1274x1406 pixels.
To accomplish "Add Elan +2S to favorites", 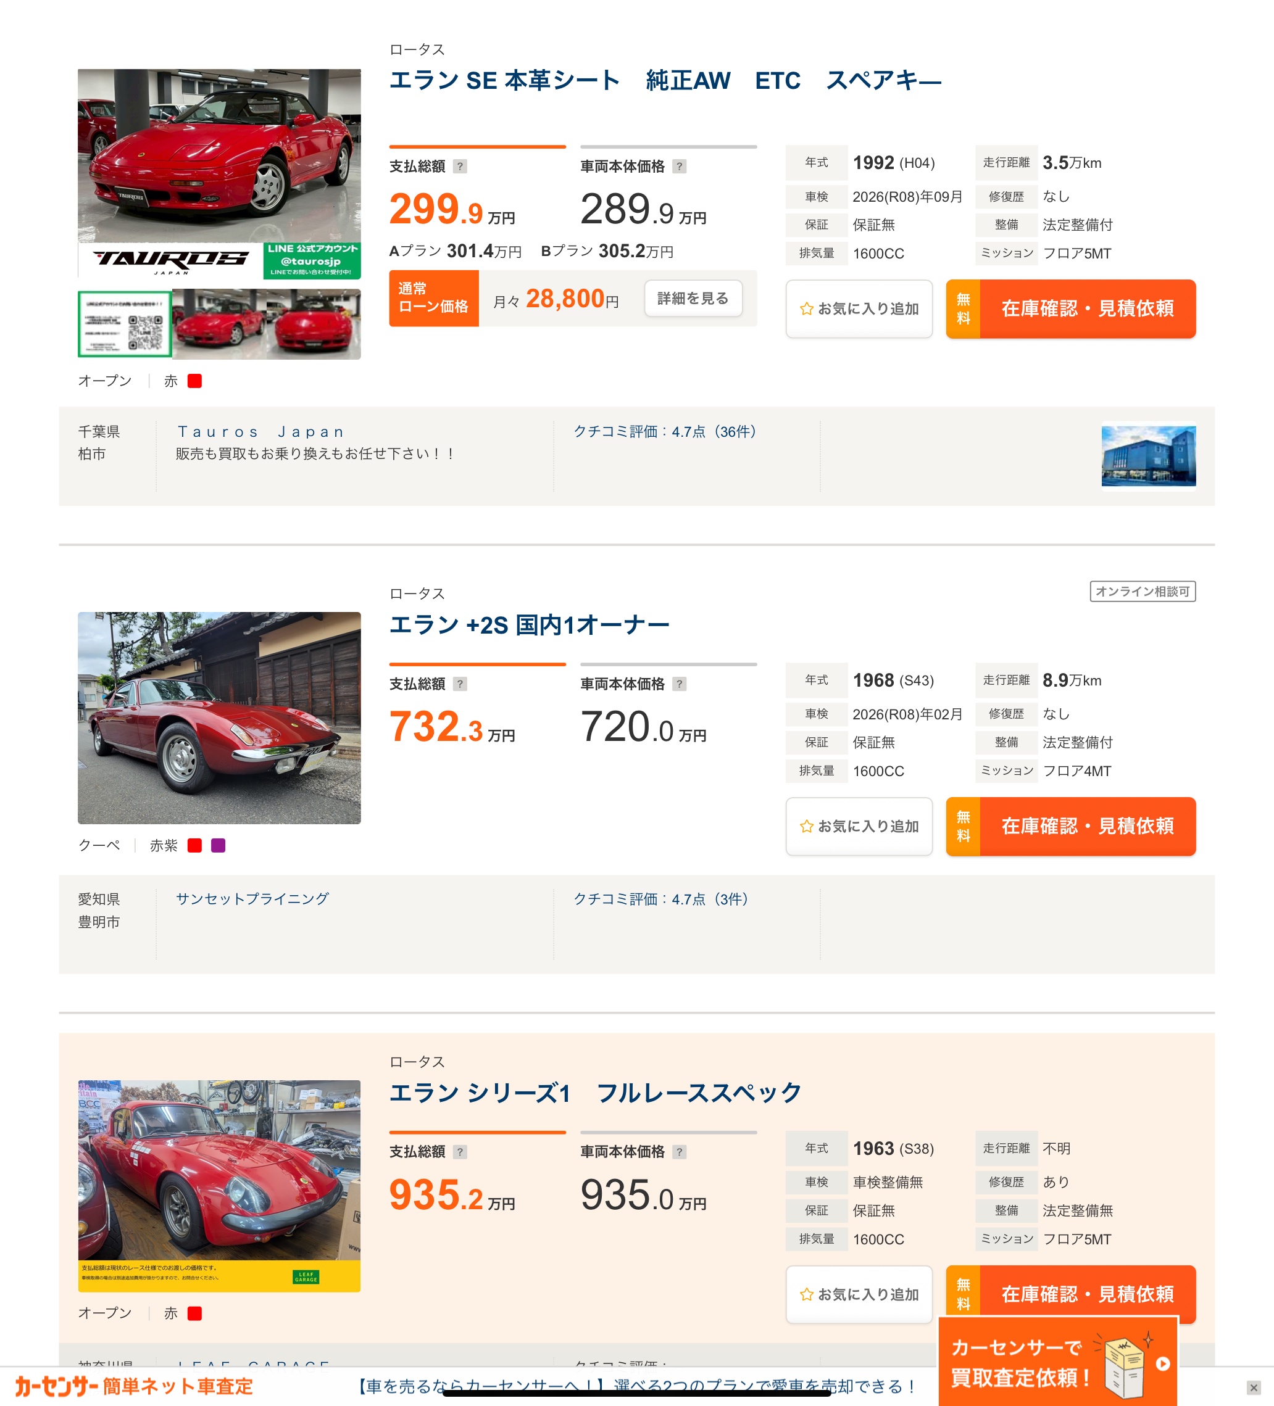I will [859, 827].
